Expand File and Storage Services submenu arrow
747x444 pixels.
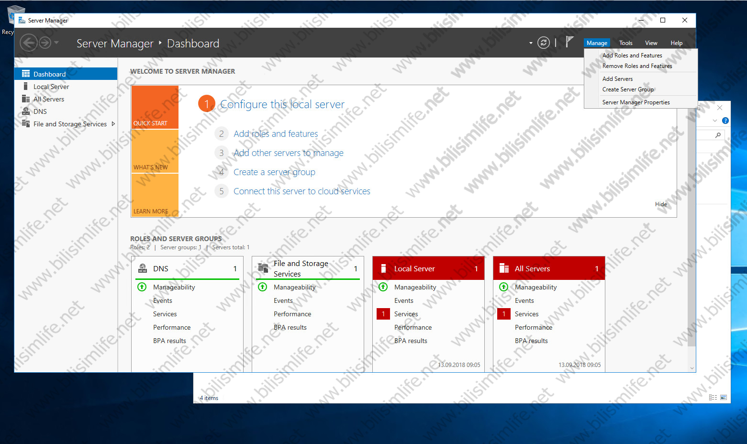(113, 124)
